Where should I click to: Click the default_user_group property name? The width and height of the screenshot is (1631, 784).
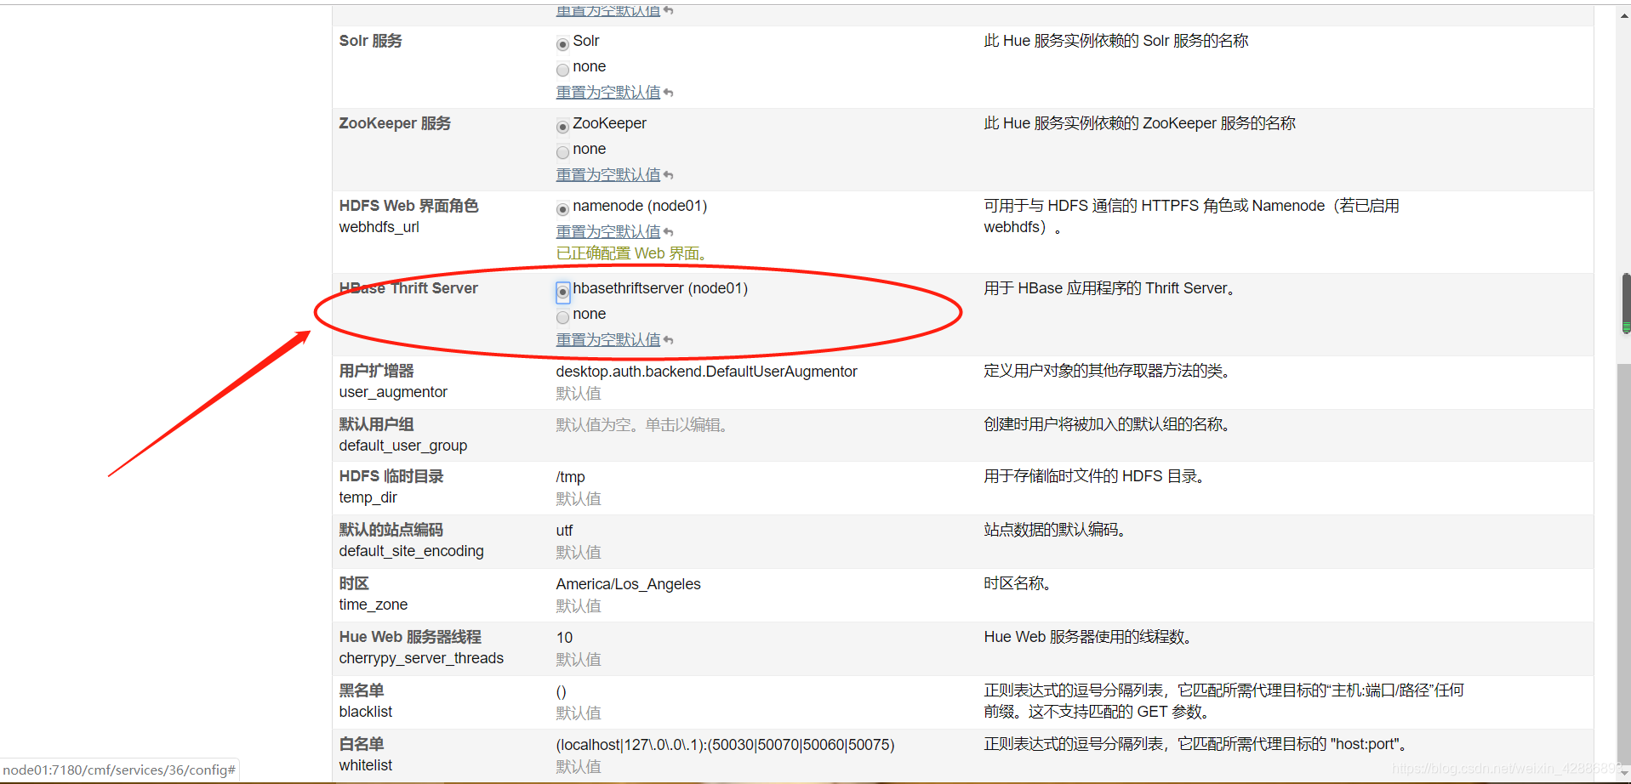point(403,446)
